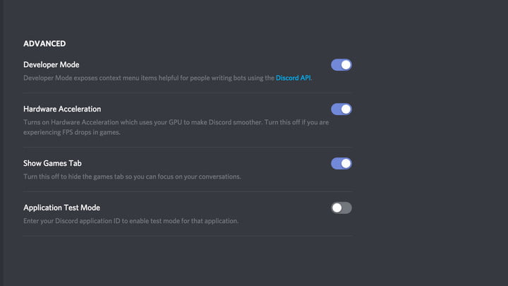Open the Discord API link

pos(293,78)
